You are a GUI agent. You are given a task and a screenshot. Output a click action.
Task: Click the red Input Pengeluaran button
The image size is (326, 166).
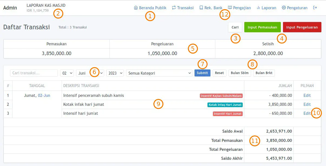tap(302, 27)
